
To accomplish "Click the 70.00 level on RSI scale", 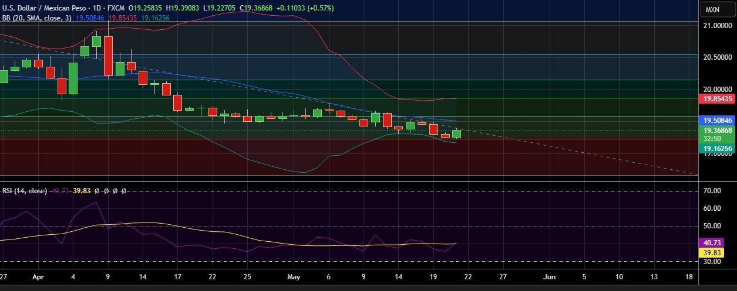I will (711, 191).
